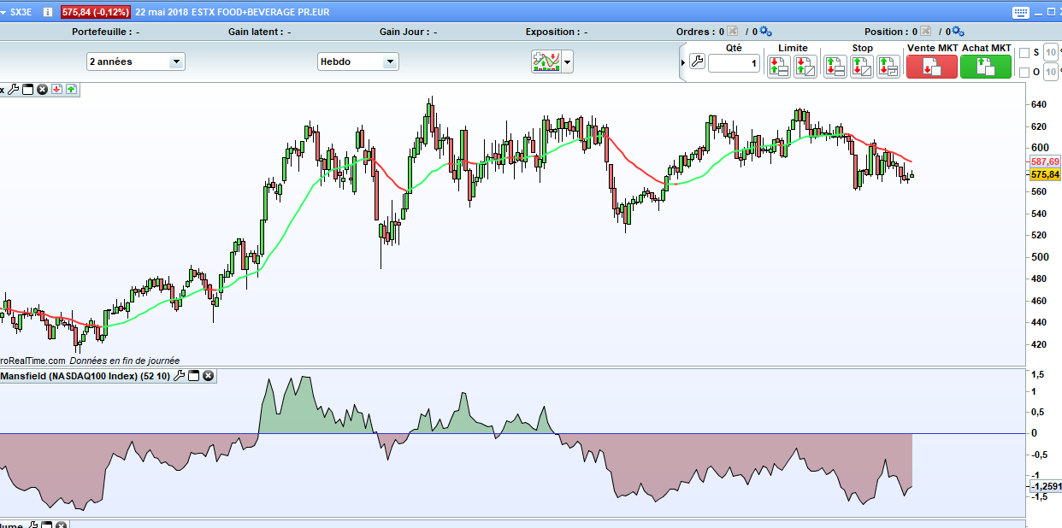The height and width of the screenshot is (528, 1062).
Task: Maximize the Volume panel
Action: pyautogui.click(x=47, y=525)
